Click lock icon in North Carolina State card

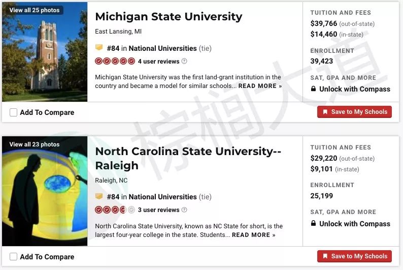tap(313, 223)
